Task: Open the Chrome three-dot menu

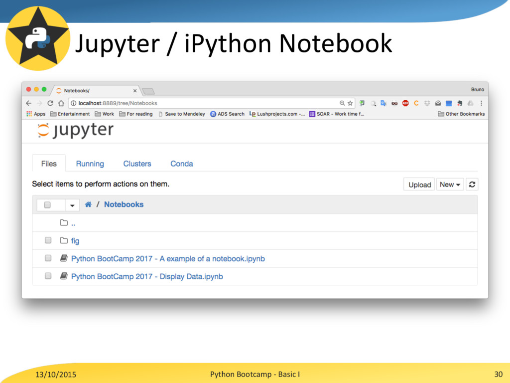Action: tap(482, 103)
